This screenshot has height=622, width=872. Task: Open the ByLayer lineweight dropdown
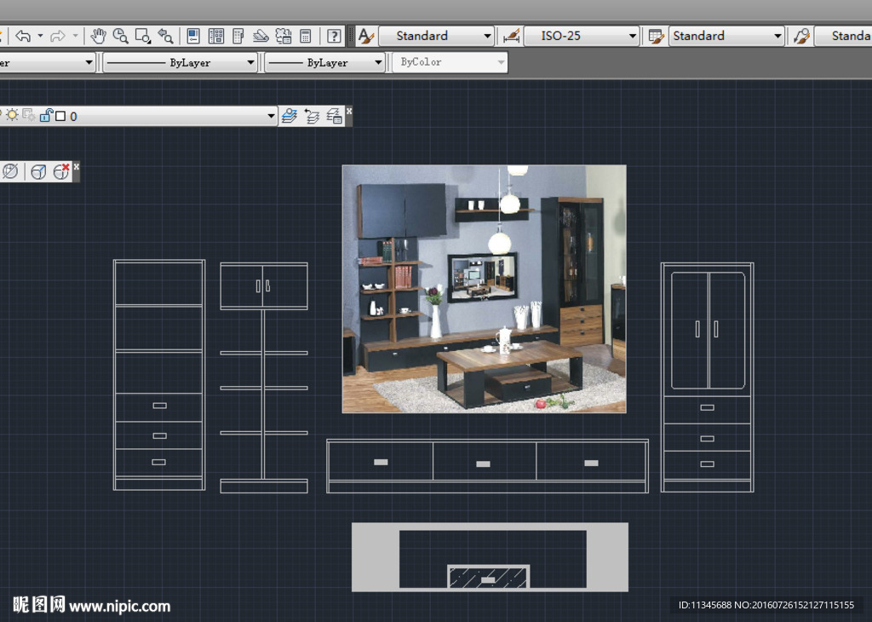(x=379, y=63)
